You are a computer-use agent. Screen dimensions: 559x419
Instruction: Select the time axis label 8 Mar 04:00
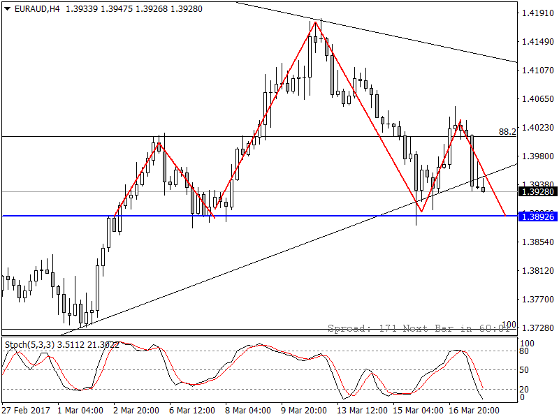pyautogui.click(x=248, y=411)
